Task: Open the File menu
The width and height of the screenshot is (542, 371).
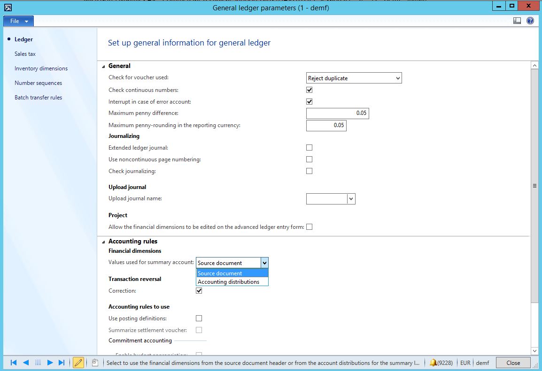Action: (x=18, y=21)
